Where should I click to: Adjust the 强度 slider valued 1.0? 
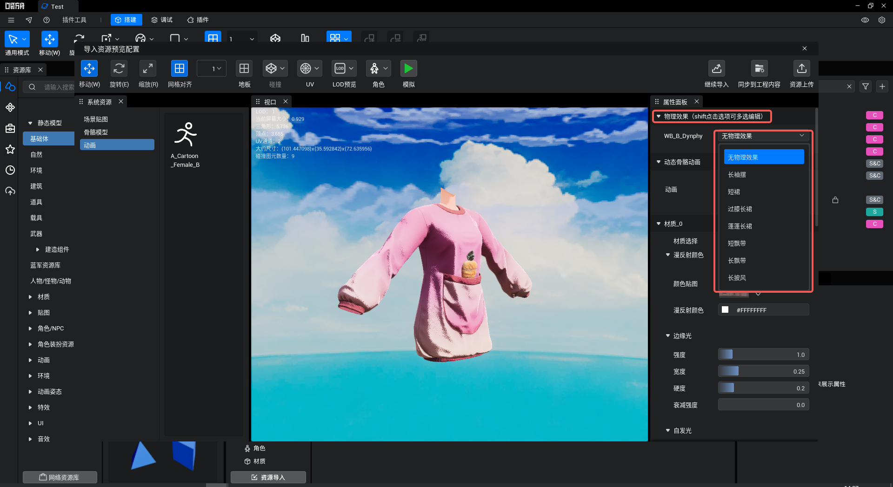(x=763, y=355)
